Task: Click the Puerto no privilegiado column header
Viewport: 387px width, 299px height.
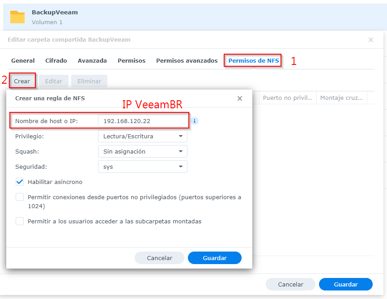Action: [288, 98]
